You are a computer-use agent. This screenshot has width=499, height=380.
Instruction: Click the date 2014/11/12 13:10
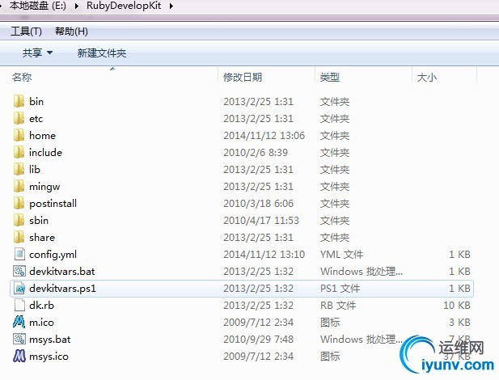click(x=264, y=255)
